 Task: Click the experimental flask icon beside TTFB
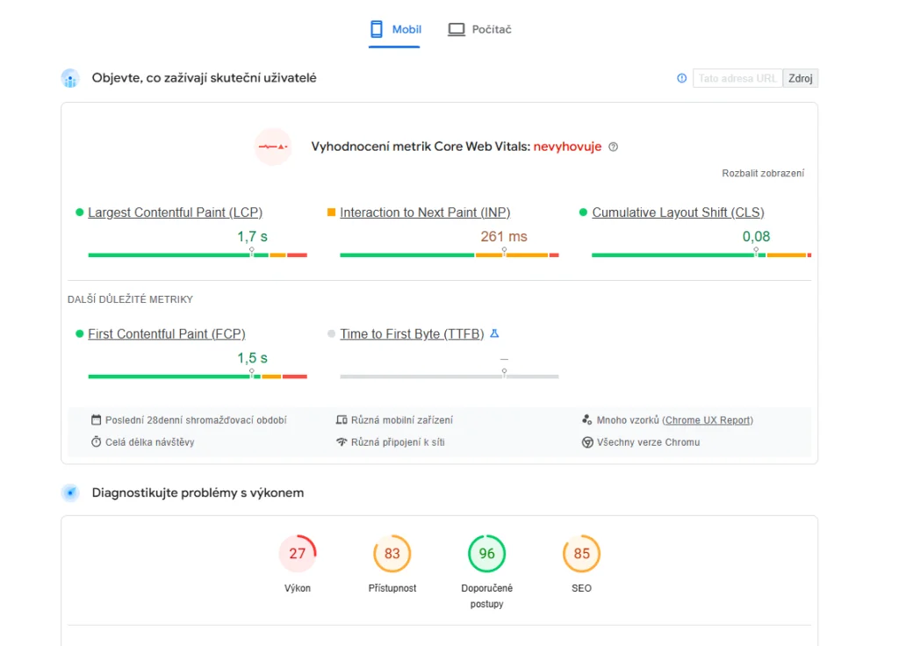click(x=494, y=334)
